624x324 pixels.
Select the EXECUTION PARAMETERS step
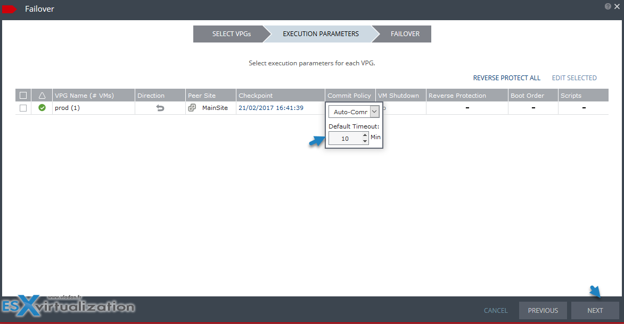[x=321, y=34]
